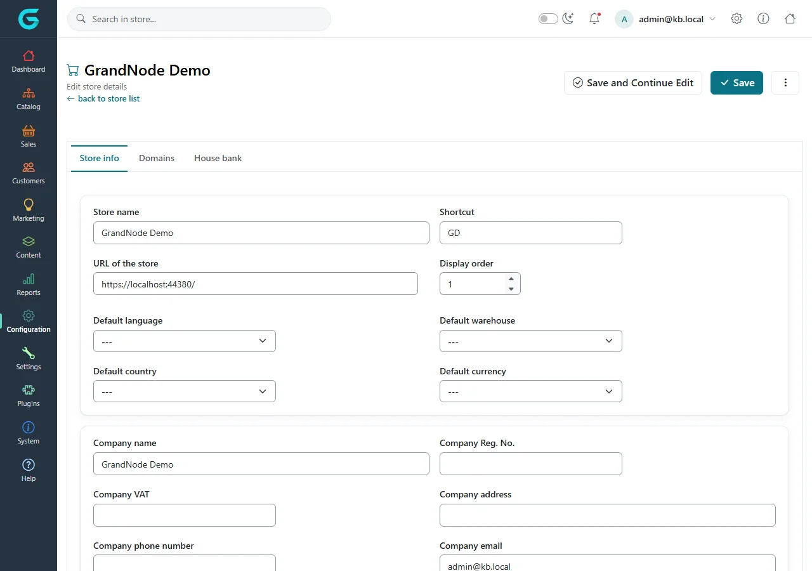Click into the URL of the store field
Image resolution: width=812 pixels, height=571 pixels.
tap(256, 284)
